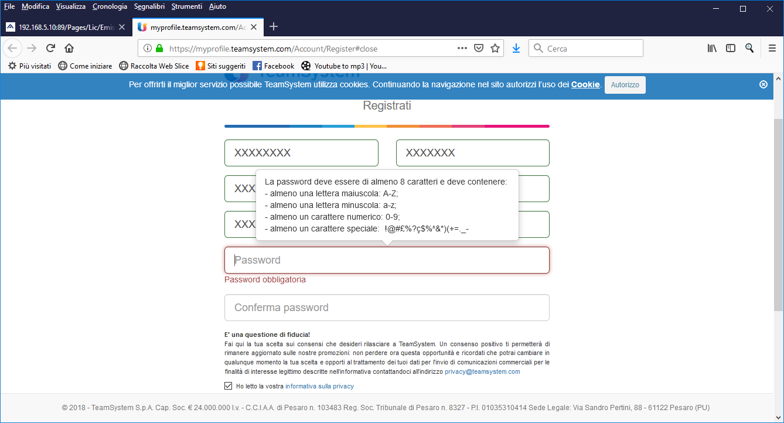This screenshot has width=784, height=423.
Task: Click the XXXXXXXX first name field
Action: click(x=301, y=153)
